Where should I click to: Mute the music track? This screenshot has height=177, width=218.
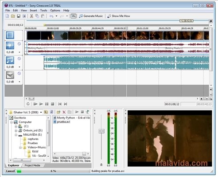(19, 59)
